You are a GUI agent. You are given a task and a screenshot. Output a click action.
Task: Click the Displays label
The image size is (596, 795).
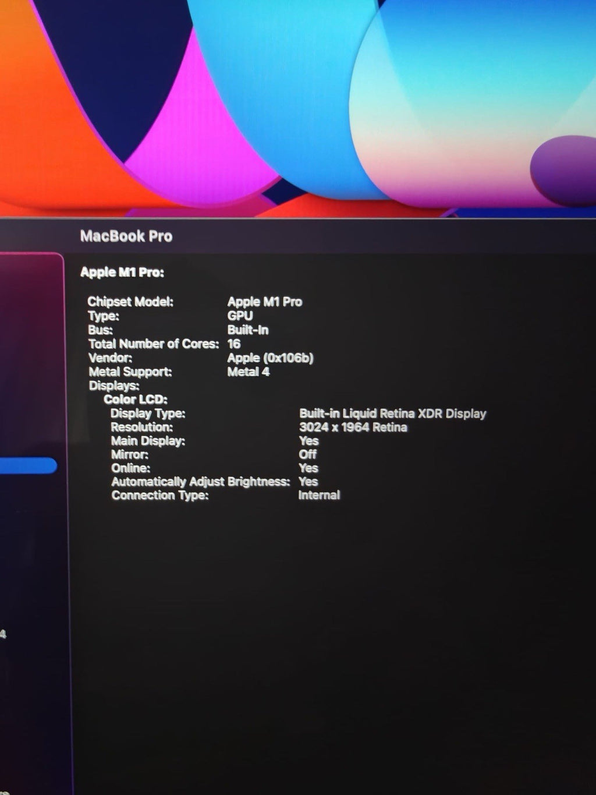point(114,386)
